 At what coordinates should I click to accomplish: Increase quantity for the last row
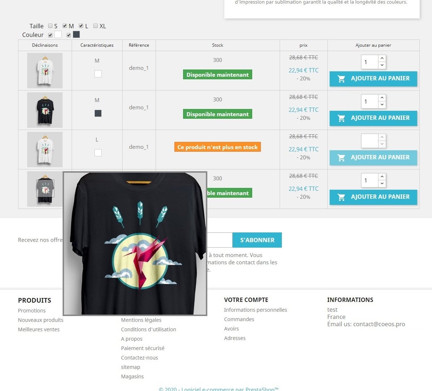[382, 177]
